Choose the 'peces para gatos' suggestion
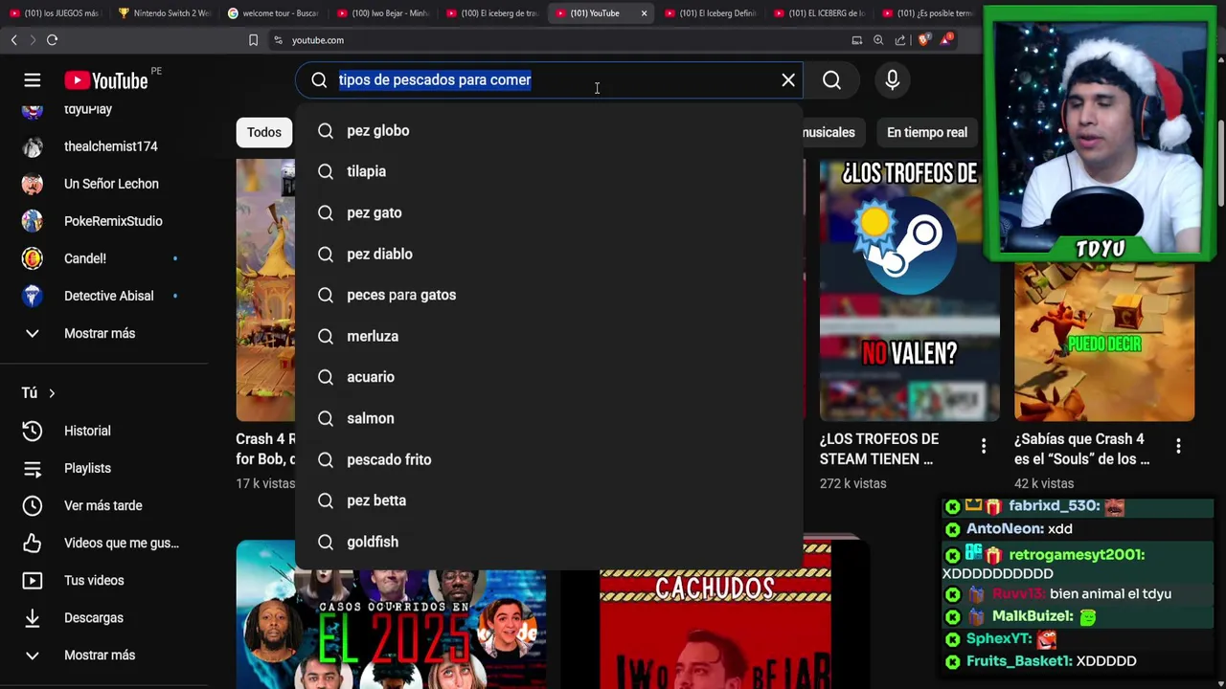This screenshot has width=1226, height=689. (x=549, y=295)
